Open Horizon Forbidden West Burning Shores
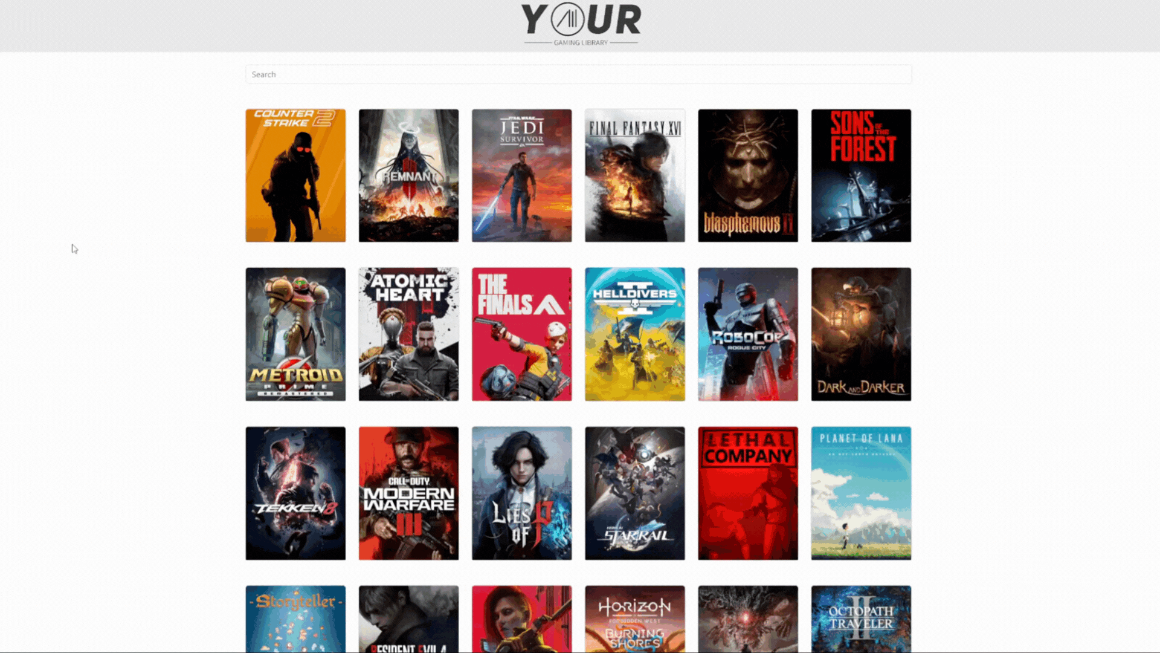 tap(635, 618)
